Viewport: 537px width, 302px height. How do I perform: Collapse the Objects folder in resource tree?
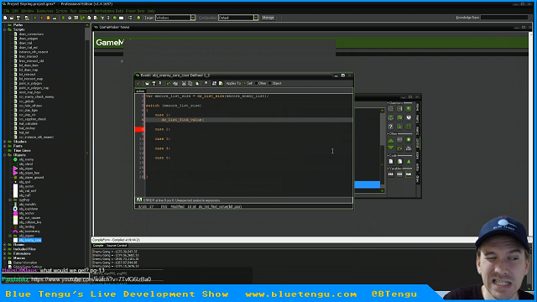point(5,155)
